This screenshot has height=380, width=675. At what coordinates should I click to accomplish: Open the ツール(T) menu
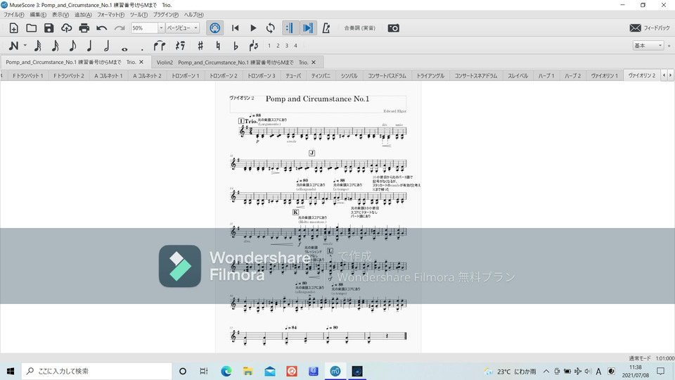[139, 15]
